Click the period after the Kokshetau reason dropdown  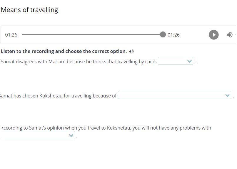tap(233, 96)
